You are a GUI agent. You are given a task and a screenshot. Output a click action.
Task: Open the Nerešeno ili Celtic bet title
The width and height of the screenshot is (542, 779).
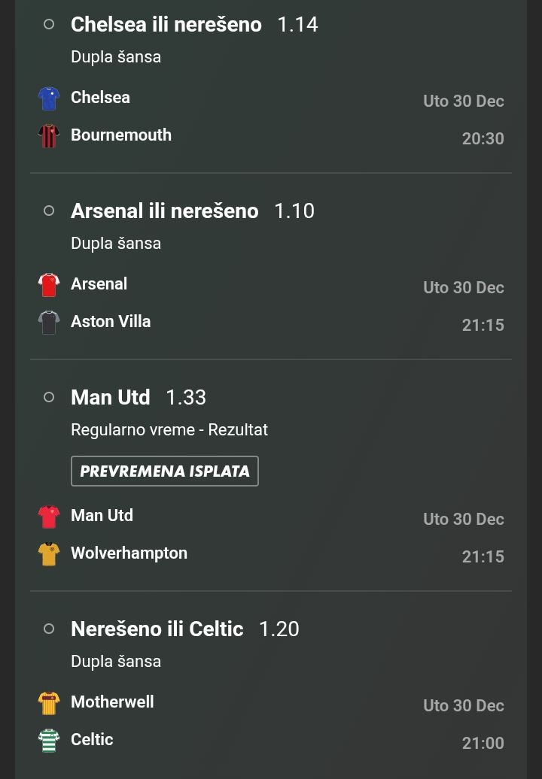pyautogui.click(x=157, y=629)
